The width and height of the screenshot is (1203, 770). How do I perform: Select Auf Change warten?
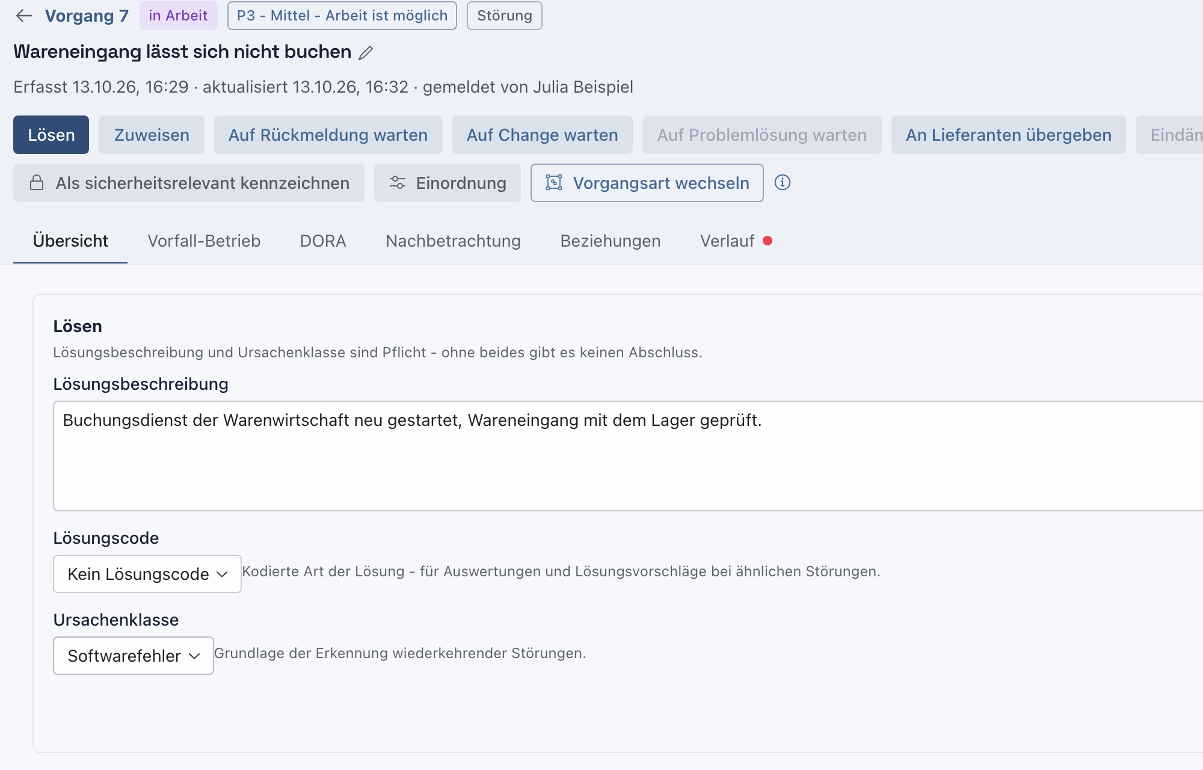tap(542, 135)
